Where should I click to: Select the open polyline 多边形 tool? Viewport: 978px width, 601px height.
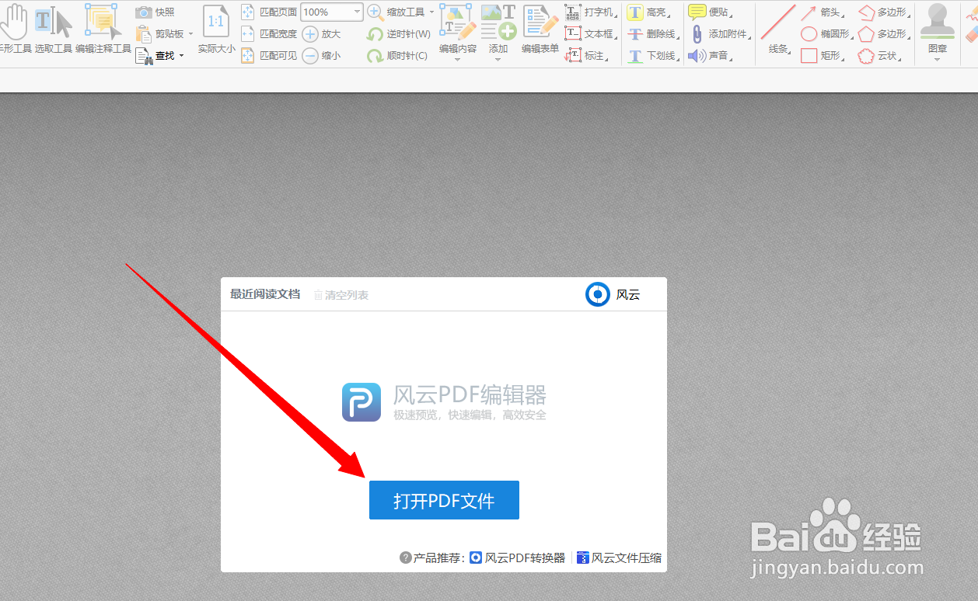point(884,12)
